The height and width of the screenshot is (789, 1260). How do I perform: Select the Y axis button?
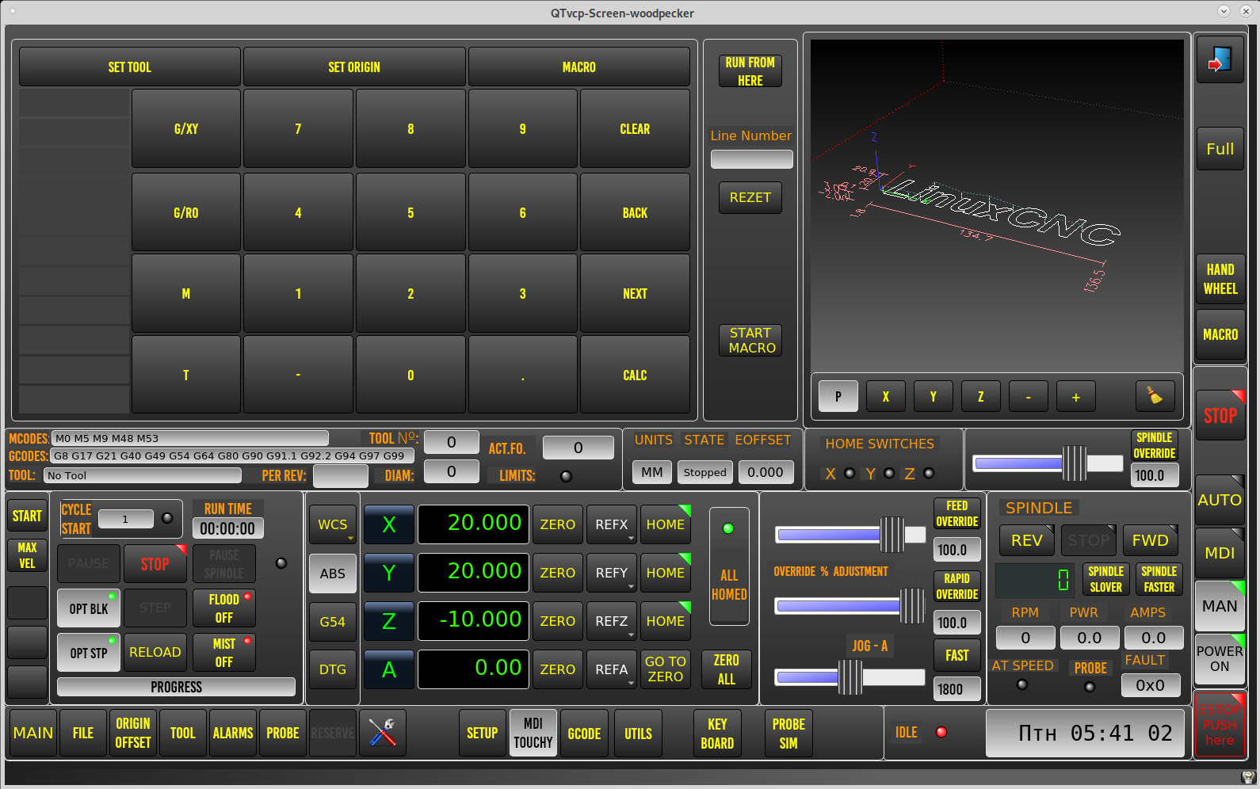pyautogui.click(x=388, y=573)
